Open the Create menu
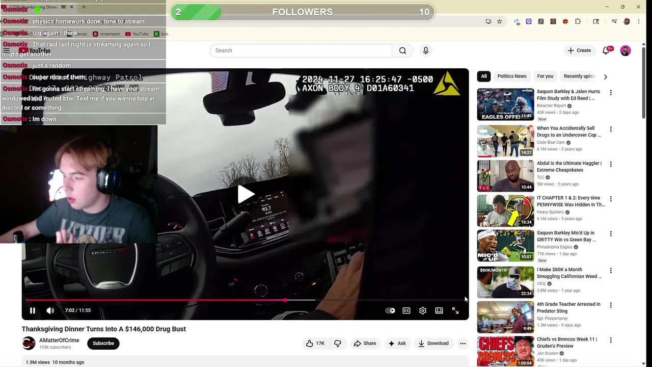Viewport: 652px width, 367px height. (579, 50)
